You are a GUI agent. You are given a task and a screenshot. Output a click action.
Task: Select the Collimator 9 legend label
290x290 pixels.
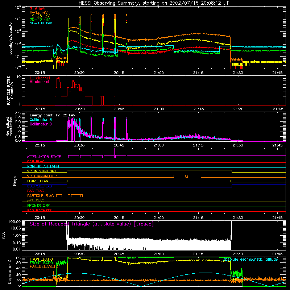tap(41, 124)
